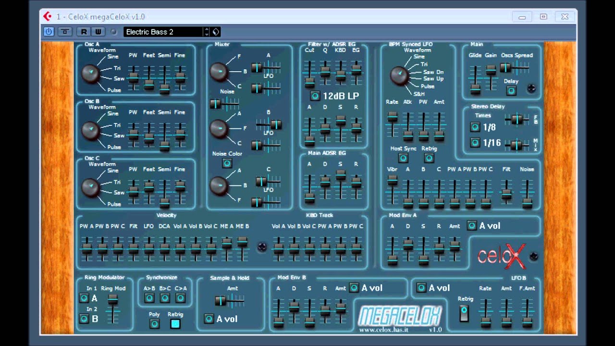
Task: Open the Electric Bass 2 preset field
Action: 163,32
